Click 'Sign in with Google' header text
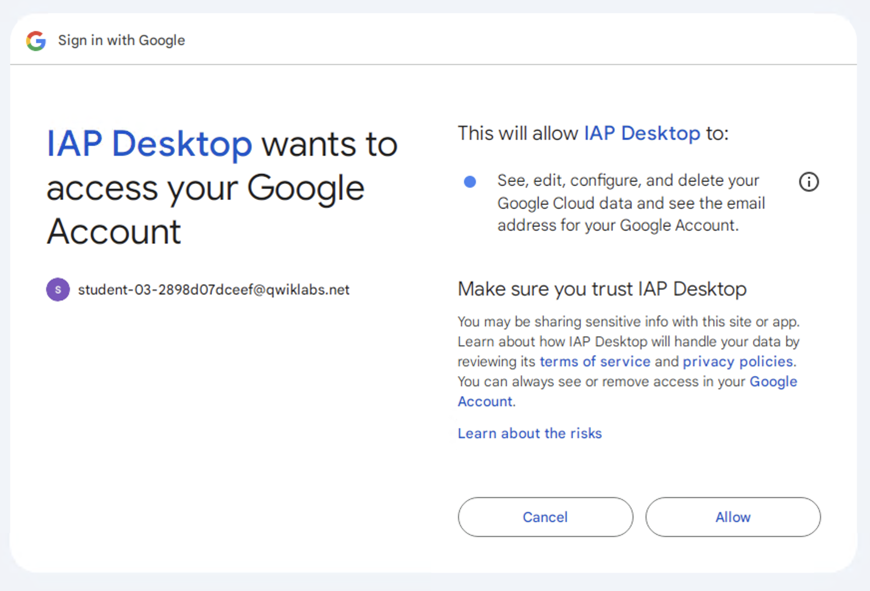The width and height of the screenshot is (870, 591). pyautogui.click(x=121, y=40)
